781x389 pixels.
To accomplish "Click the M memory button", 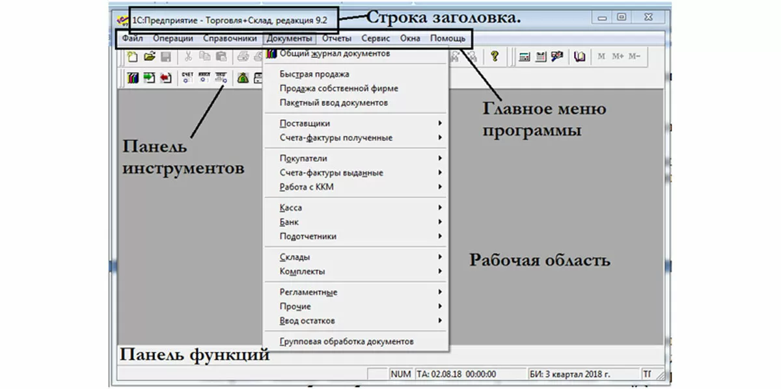I will [601, 57].
